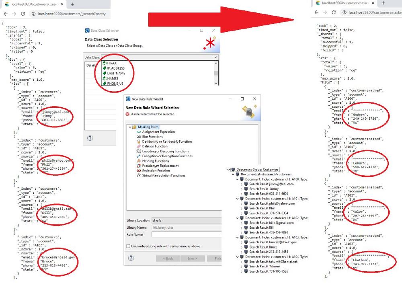Open new tab in right browser window
Image resolution: width=402 pixels, height=285 pixels.
[382, 3]
